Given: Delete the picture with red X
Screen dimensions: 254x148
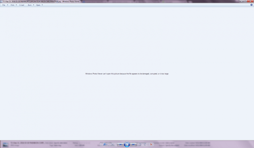Looking at the screenshot, I should [151, 144].
